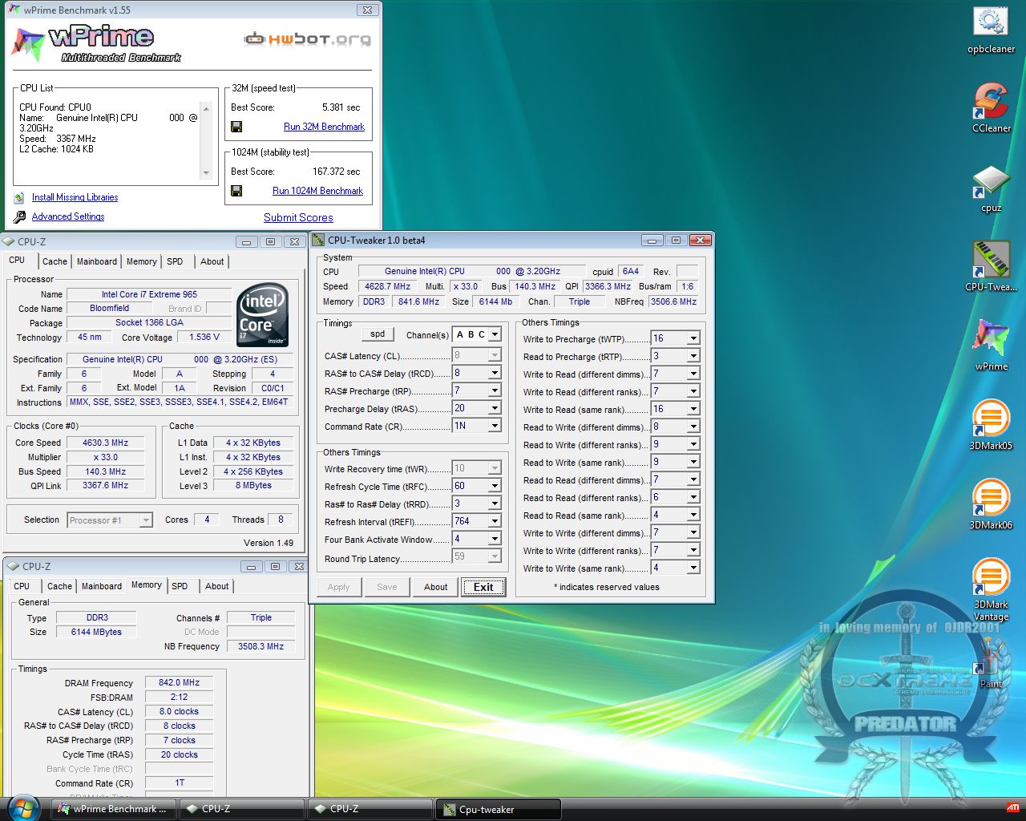Open Command Rate (CR) dropdown
Screen dimensions: 1026x821
(x=495, y=426)
